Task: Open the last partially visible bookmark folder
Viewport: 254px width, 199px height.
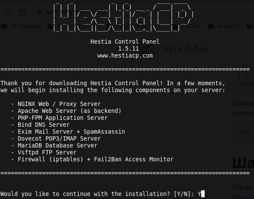Action: click(250, 26)
